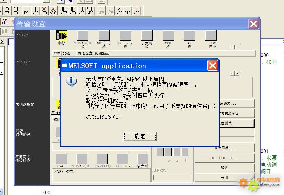Select the 以太网板 PC interface icon
Viewport: 284px width, 195px height.
(x=147, y=35)
